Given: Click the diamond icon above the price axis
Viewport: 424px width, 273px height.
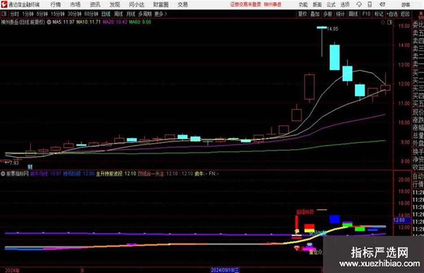Looking at the screenshot, I should point(383,22).
